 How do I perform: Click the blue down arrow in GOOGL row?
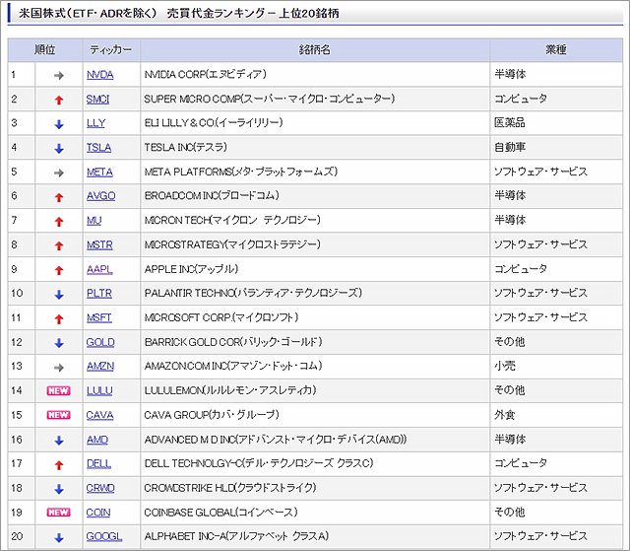pyautogui.click(x=59, y=538)
